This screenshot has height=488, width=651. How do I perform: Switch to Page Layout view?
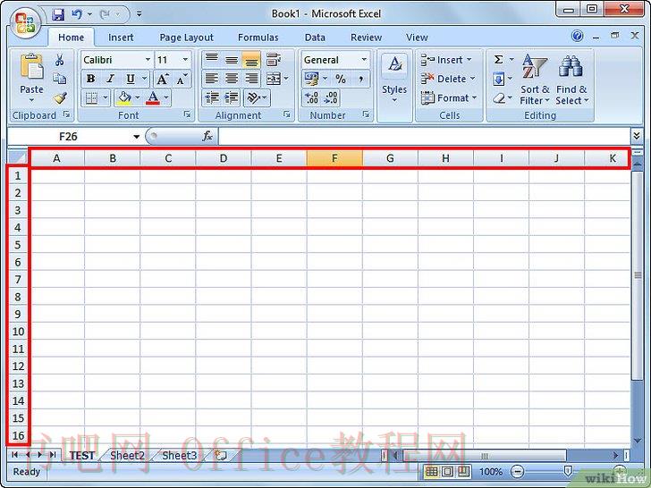point(447,471)
